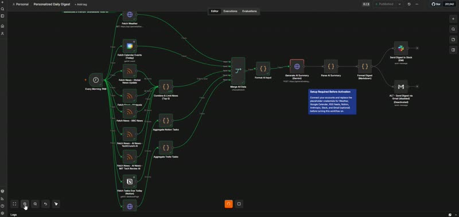
Task: Open the Fetch News - TechCrunch AI node
Action: [130, 135]
